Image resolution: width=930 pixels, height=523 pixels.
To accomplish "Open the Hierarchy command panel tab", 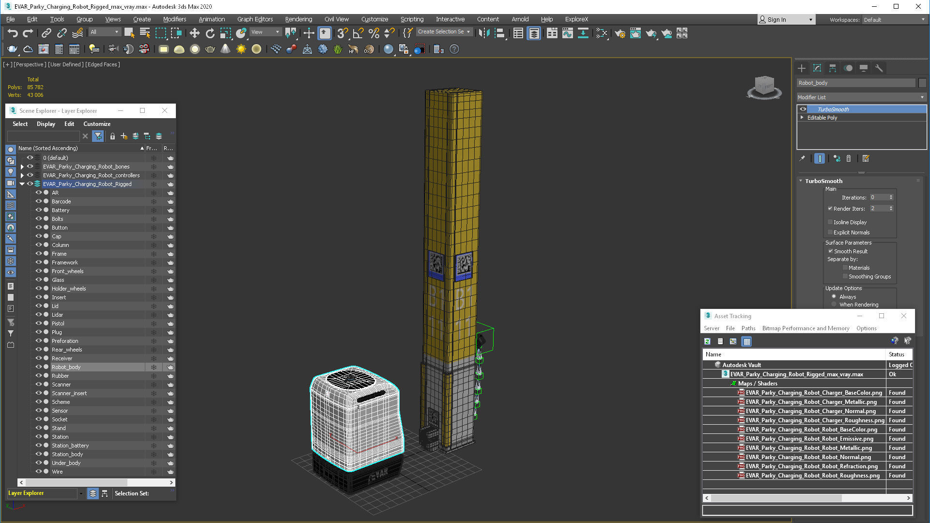I will tap(833, 68).
